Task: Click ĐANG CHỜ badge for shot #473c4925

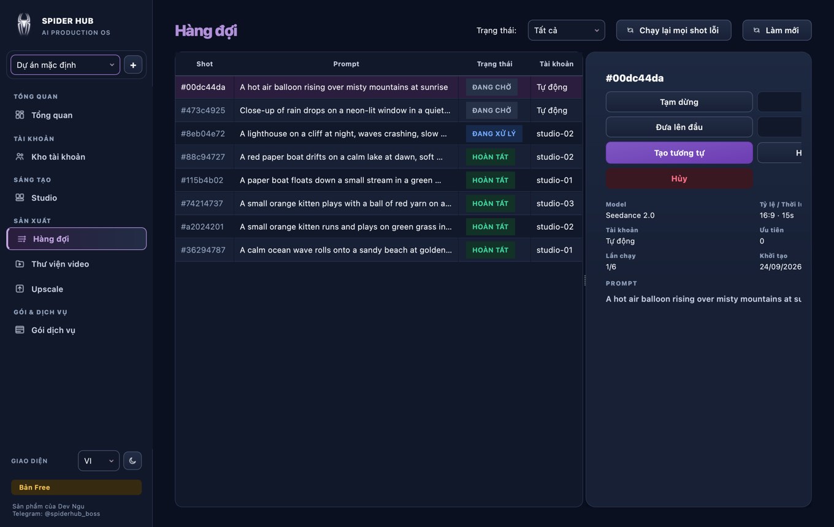Action: pyautogui.click(x=492, y=110)
